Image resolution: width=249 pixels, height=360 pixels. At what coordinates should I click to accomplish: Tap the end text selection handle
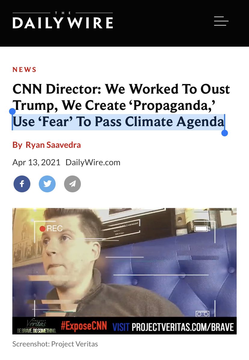click(x=225, y=133)
